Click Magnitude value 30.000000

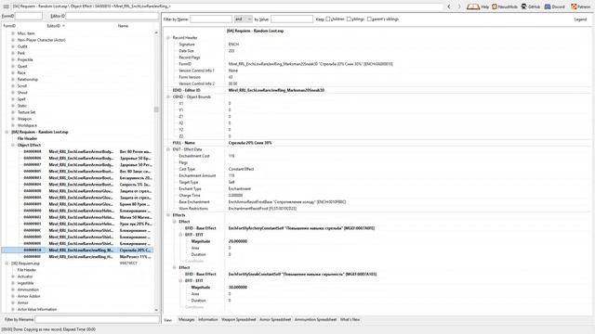(x=238, y=288)
